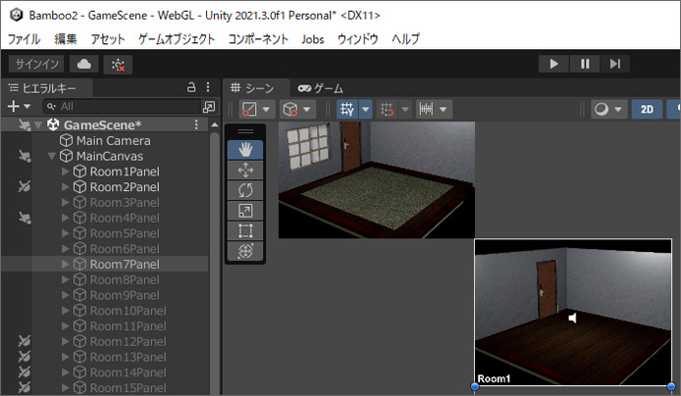Toggle scene visibility for Room14Panel

(x=25, y=372)
